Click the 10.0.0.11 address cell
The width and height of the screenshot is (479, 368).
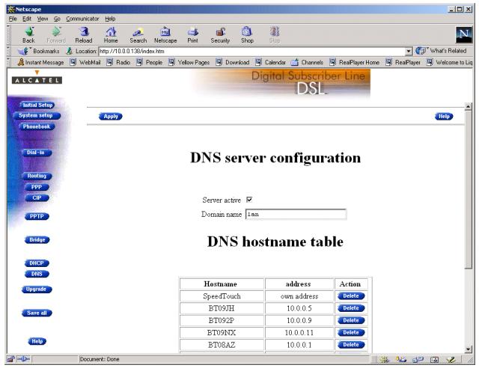coord(299,333)
